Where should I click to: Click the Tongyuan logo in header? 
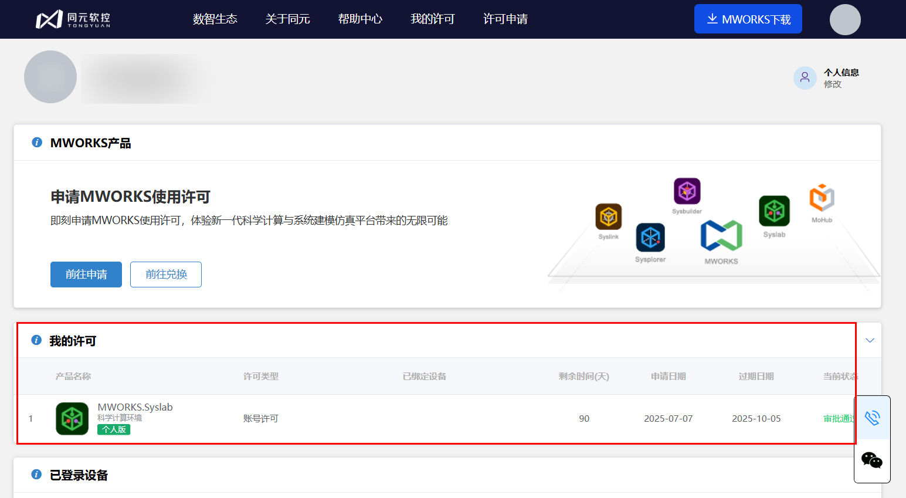pos(73,19)
